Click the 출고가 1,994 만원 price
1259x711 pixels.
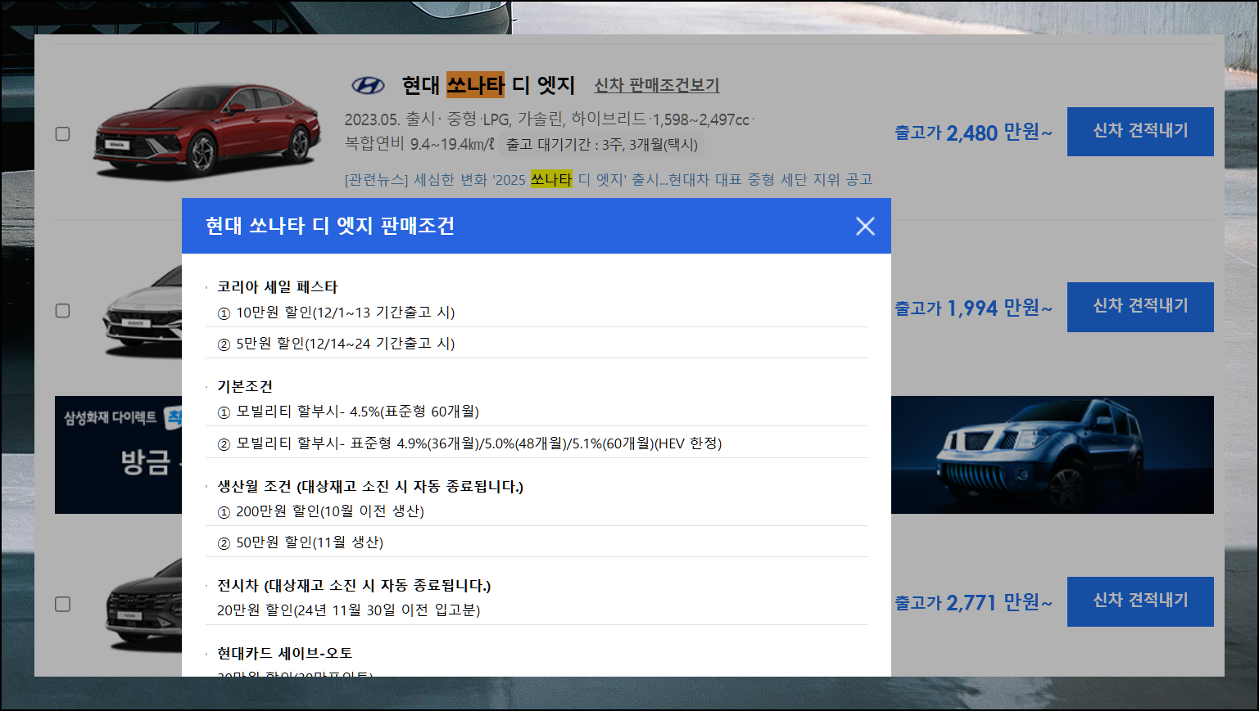coord(973,308)
